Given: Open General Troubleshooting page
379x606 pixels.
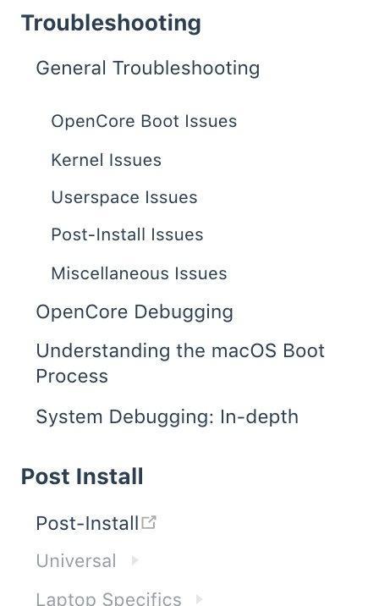Looking at the screenshot, I should click(148, 69).
